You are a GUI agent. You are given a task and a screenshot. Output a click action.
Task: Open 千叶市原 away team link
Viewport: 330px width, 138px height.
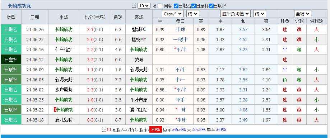(139, 100)
